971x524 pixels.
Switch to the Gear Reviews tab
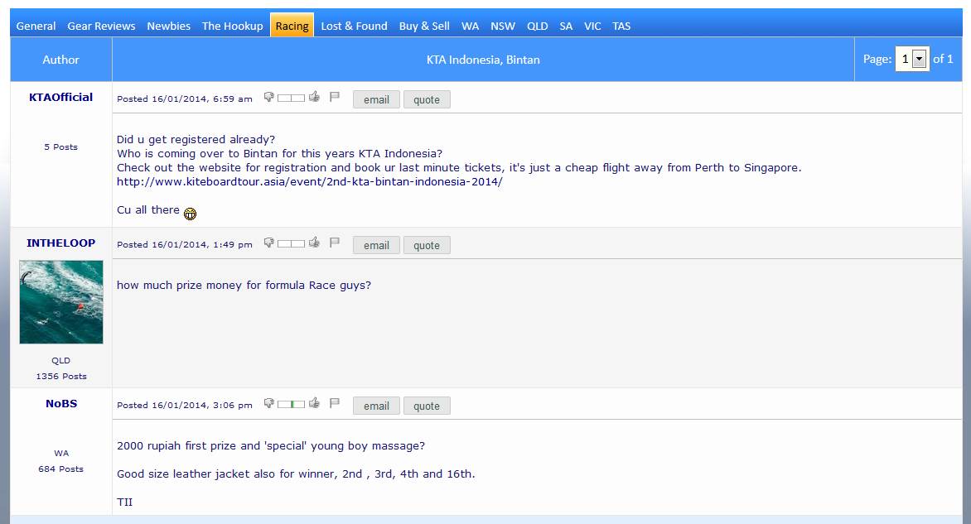pyautogui.click(x=101, y=26)
